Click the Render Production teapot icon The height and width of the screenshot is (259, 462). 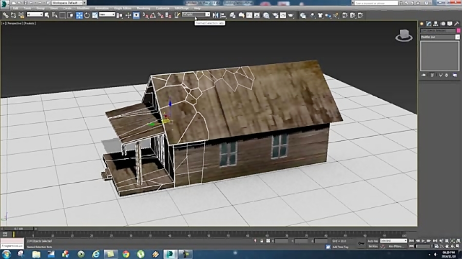pyautogui.click(x=291, y=15)
